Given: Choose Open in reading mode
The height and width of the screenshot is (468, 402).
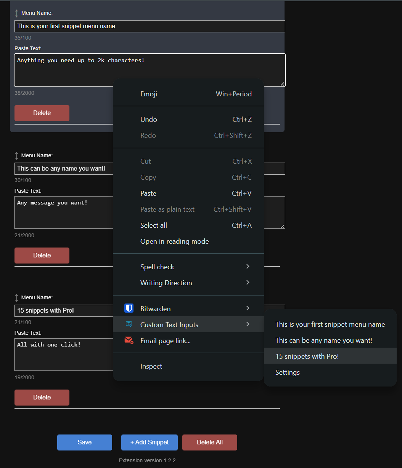Looking at the screenshot, I should [x=188, y=241].
